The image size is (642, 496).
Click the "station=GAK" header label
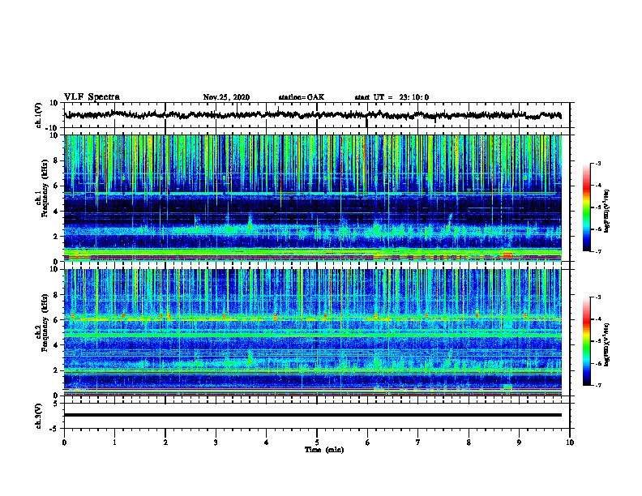[x=302, y=97]
